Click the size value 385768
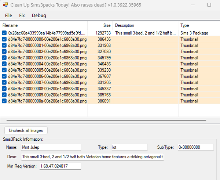 (104, 95)
